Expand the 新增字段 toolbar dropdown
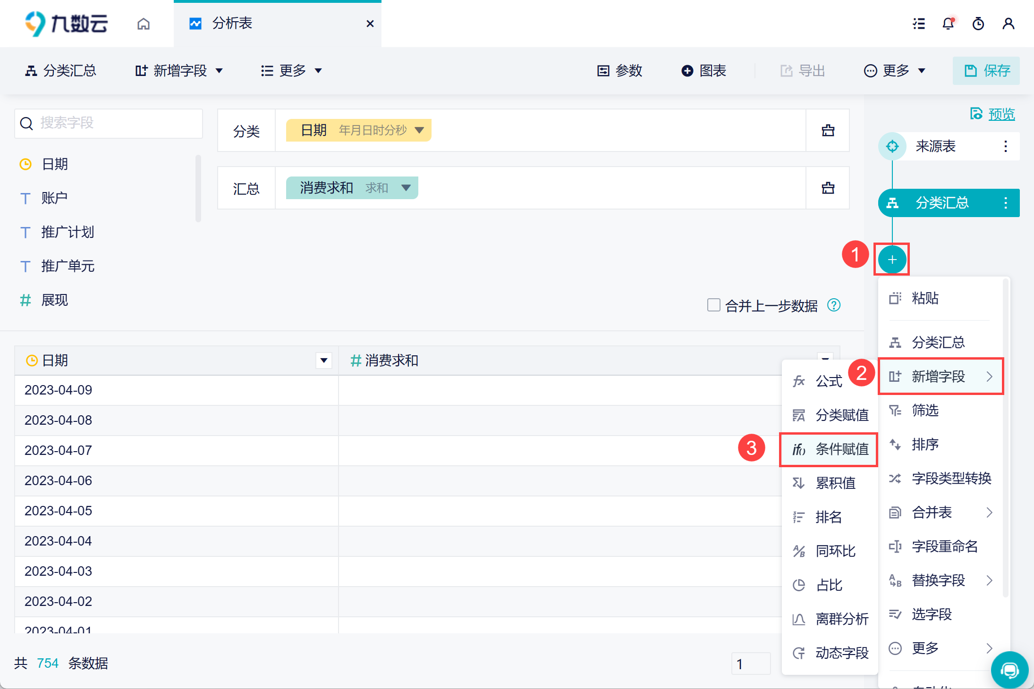The image size is (1034, 689). [179, 71]
